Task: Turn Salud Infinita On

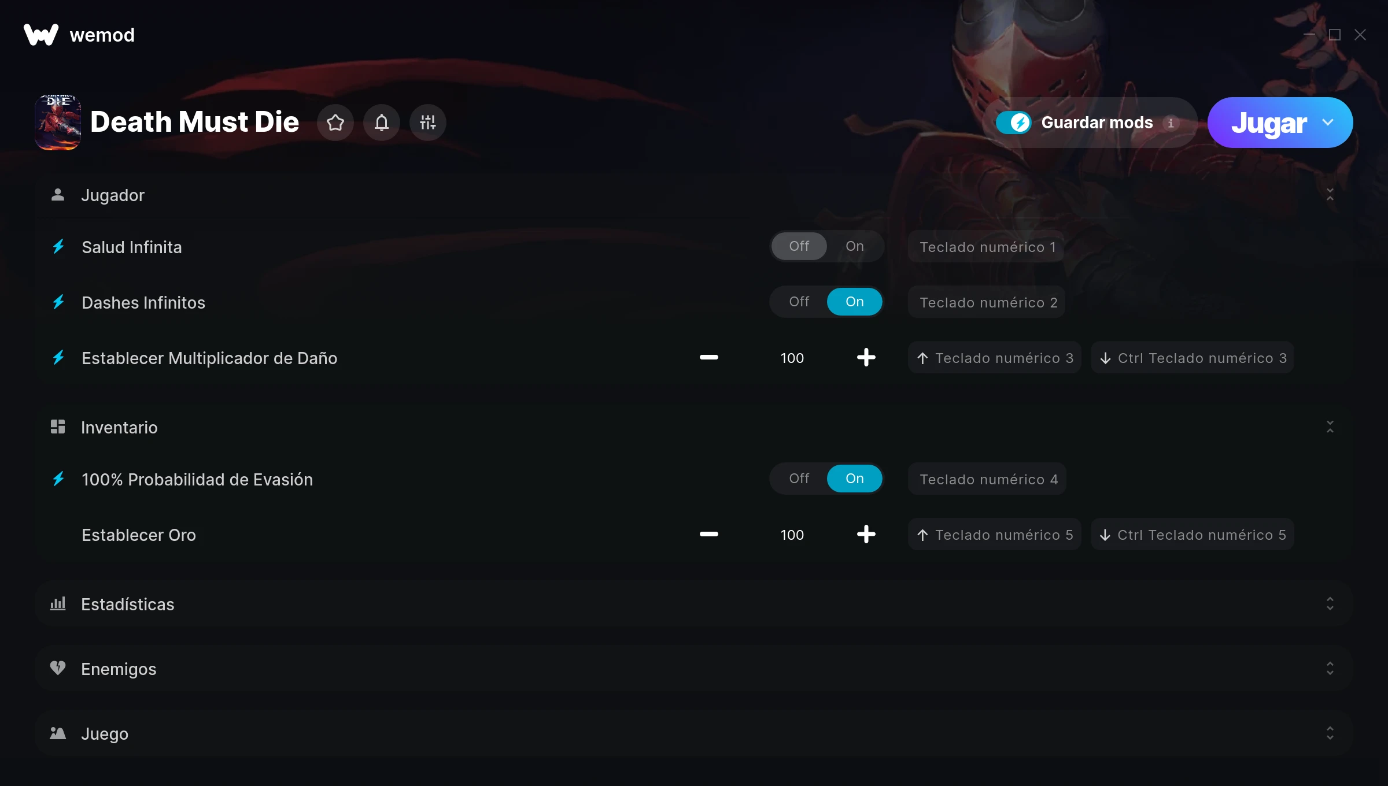Action: click(x=855, y=246)
